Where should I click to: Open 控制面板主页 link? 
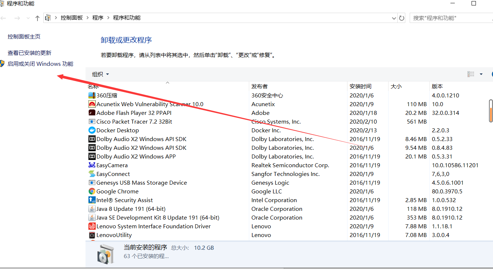[24, 37]
